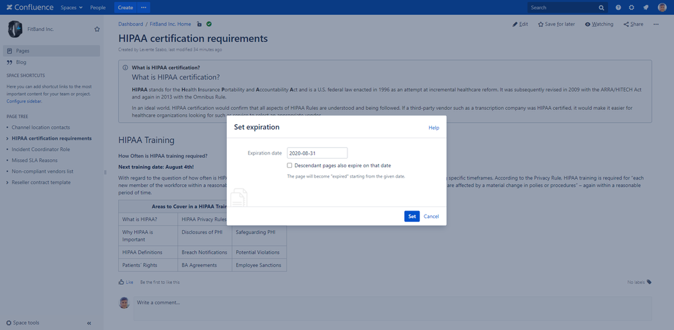Click the Expiration date input field
This screenshot has width=674, height=330.
click(317, 153)
